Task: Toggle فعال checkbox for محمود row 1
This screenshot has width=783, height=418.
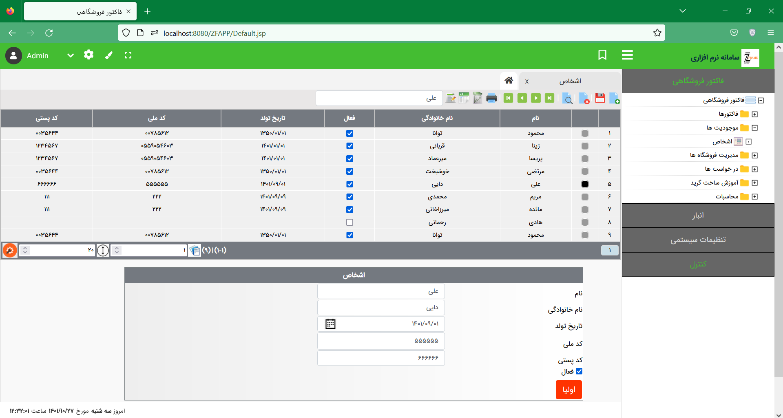Action: point(349,133)
